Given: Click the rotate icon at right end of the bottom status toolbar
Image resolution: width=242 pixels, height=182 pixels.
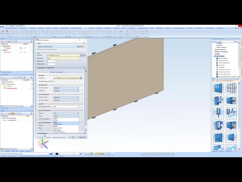Looking at the screenshot, I should (173, 154).
